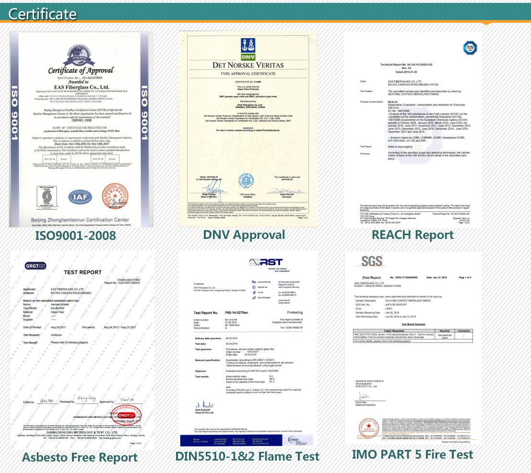The height and width of the screenshot is (473, 531).
Task: Open the ISO 9001 Certificate of Approval image
Action: (x=82, y=130)
